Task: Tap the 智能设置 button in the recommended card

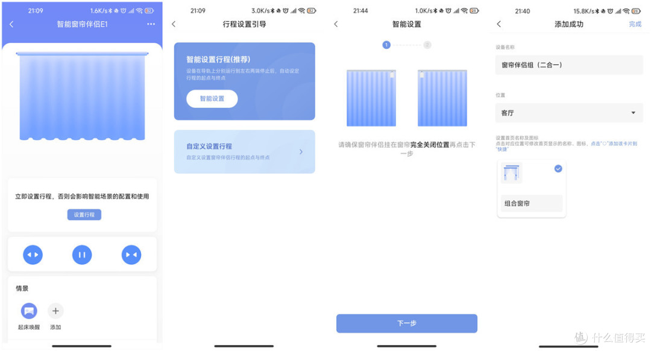Action: pyautogui.click(x=212, y=99)
